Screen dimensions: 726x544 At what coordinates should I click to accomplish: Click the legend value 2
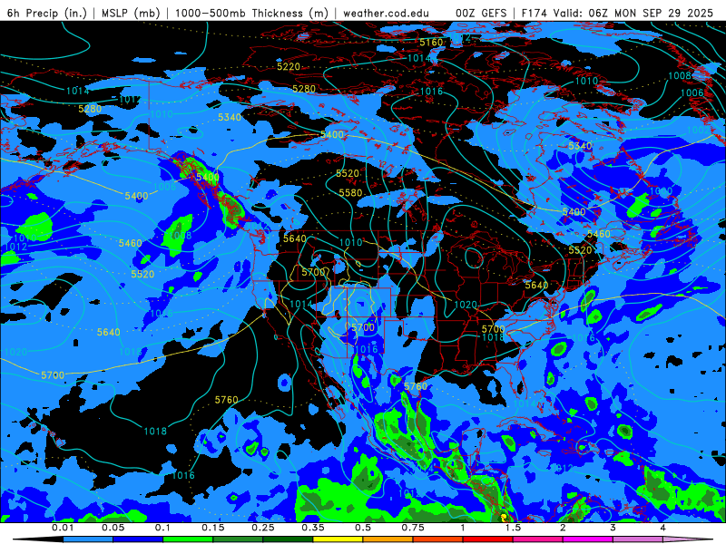coord(563,528)
